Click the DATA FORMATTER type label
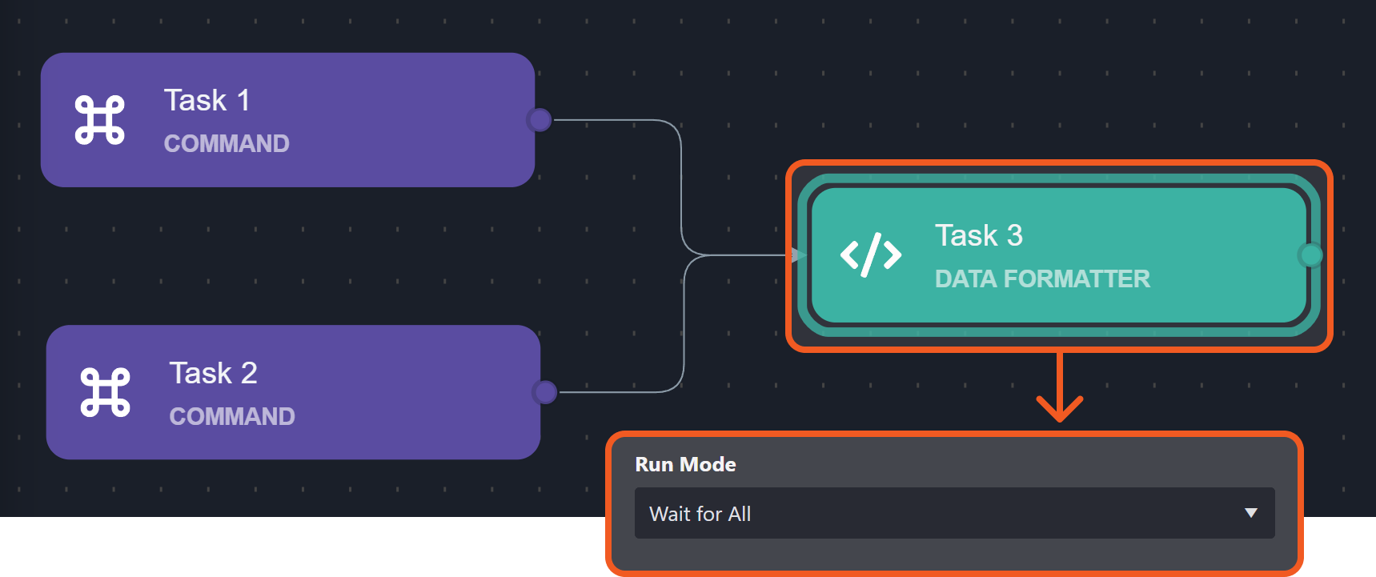Image resolution: width=1376 pixels, height=577 pixels. (x=1042, y=278)
